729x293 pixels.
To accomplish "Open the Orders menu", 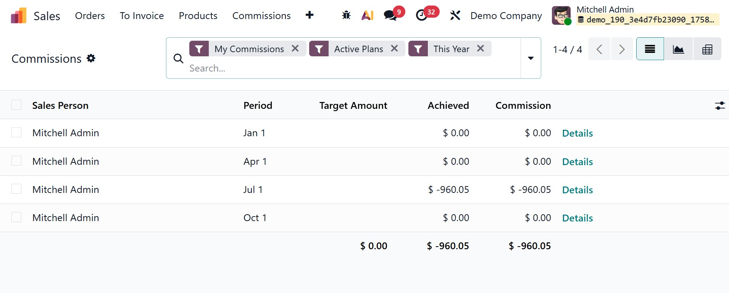I will [x=90, y=16].
